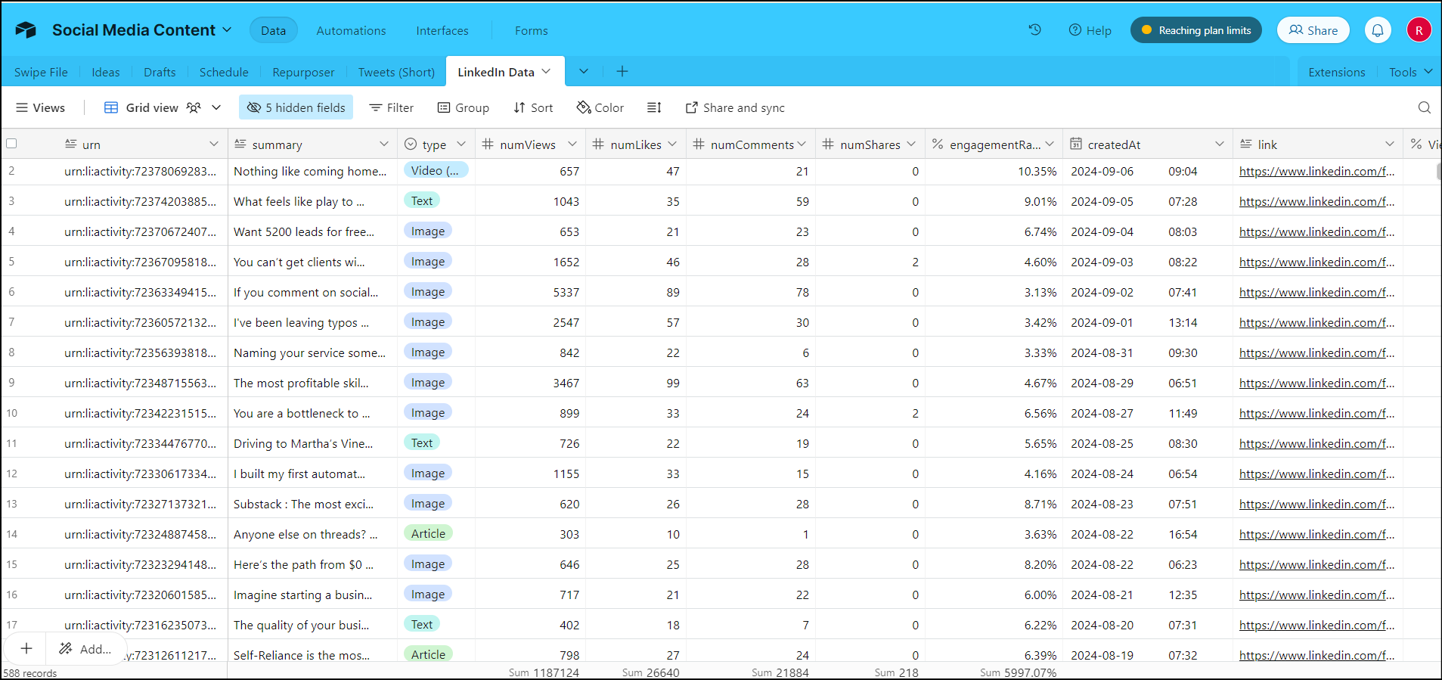Open Group options

[x=464, y=107]
